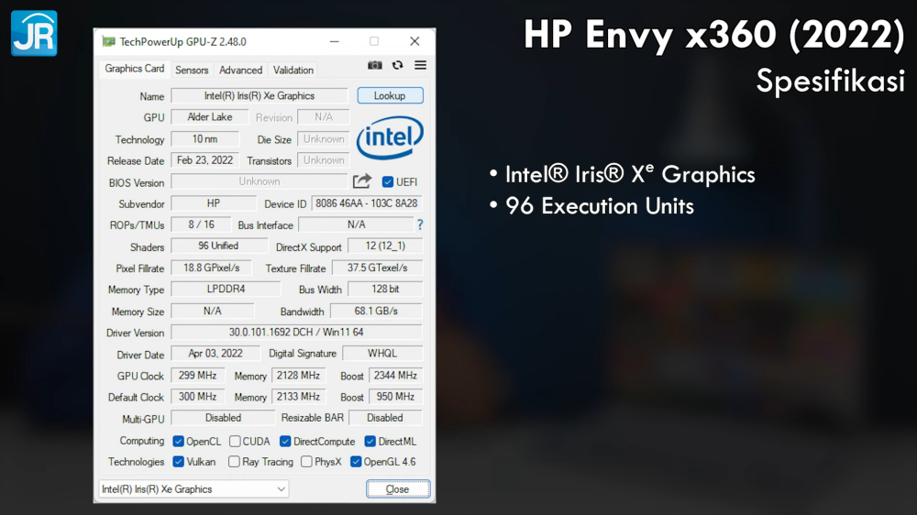Enable the PhysX checkbox
This screenshot has width=917, height=515.
pos(306,462)
